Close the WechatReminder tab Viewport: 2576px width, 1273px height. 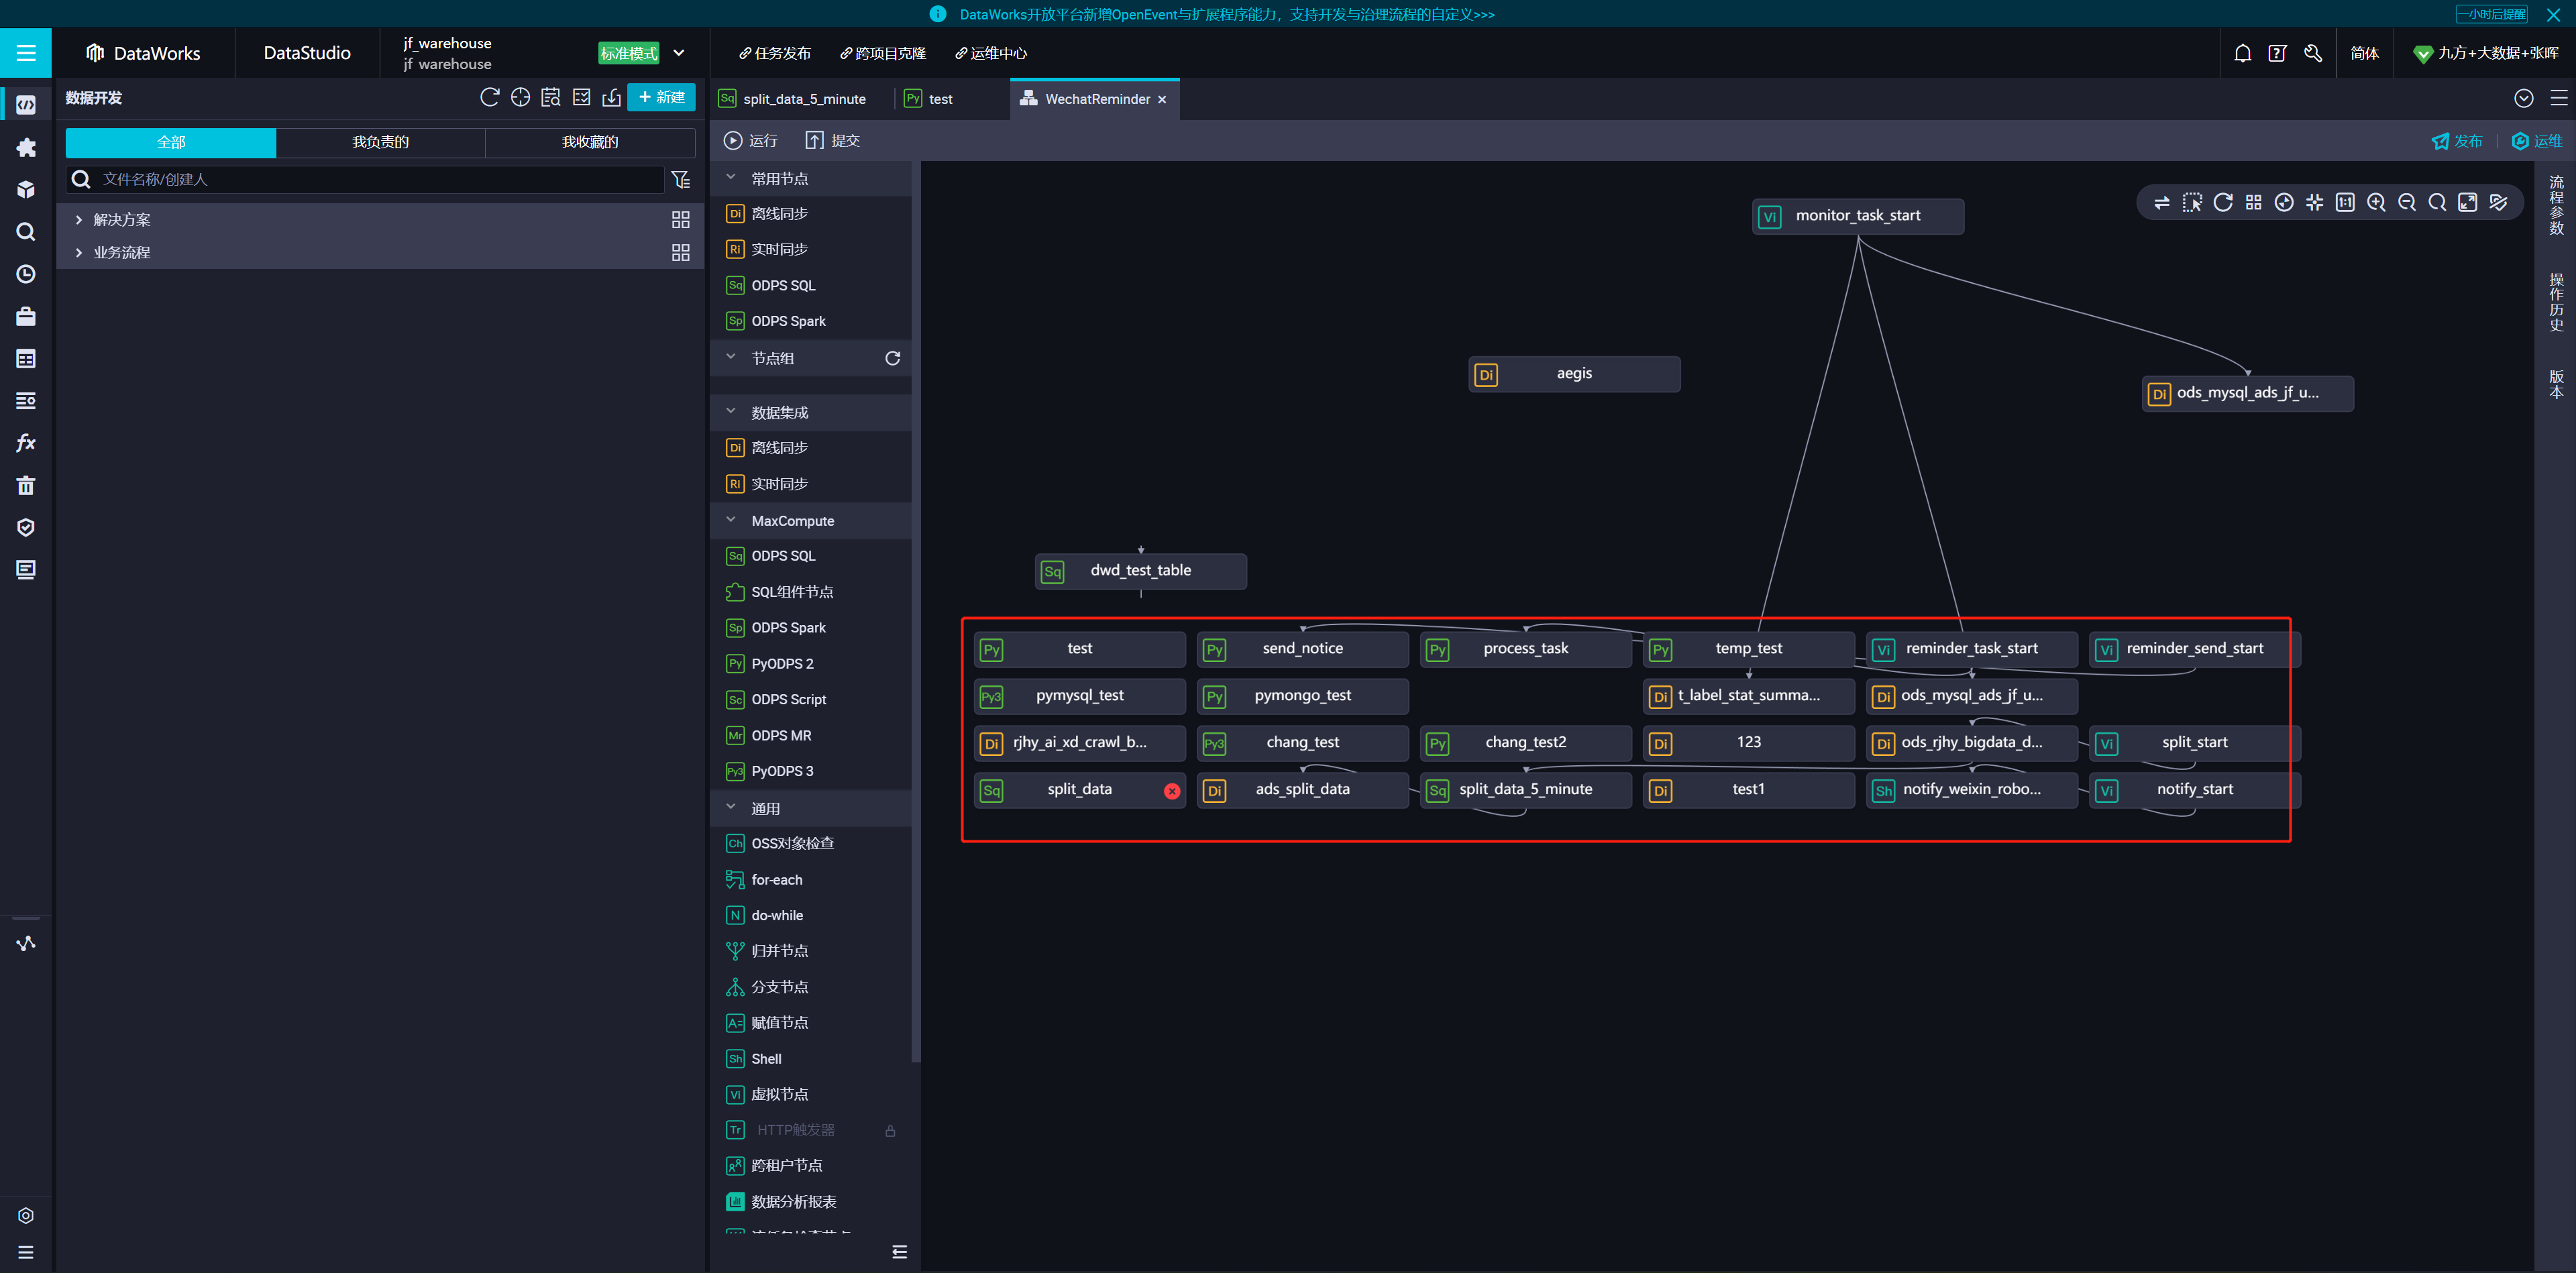click(x=1162, y=100)
